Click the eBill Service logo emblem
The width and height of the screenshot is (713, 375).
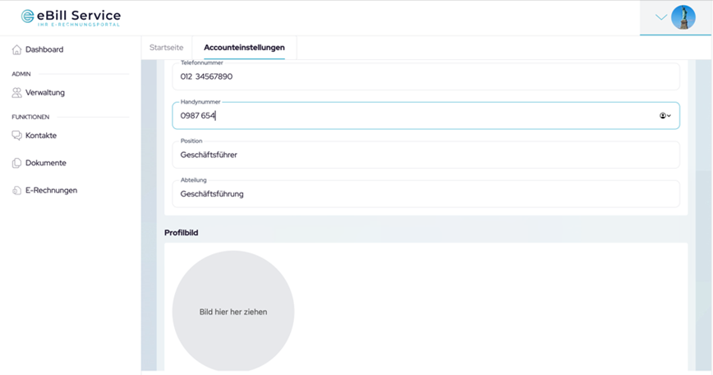28,16
